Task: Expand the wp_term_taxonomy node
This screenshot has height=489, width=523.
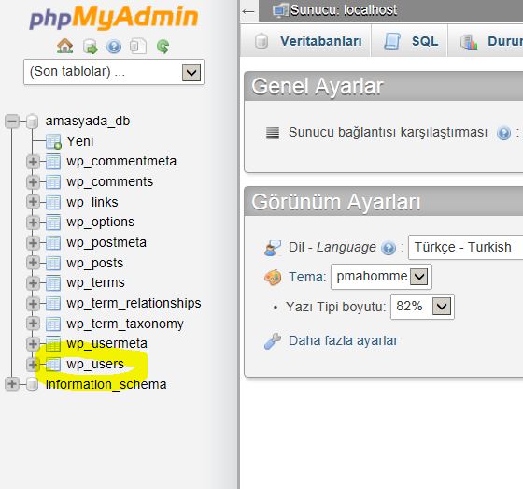Action: (x=33, y=324)
